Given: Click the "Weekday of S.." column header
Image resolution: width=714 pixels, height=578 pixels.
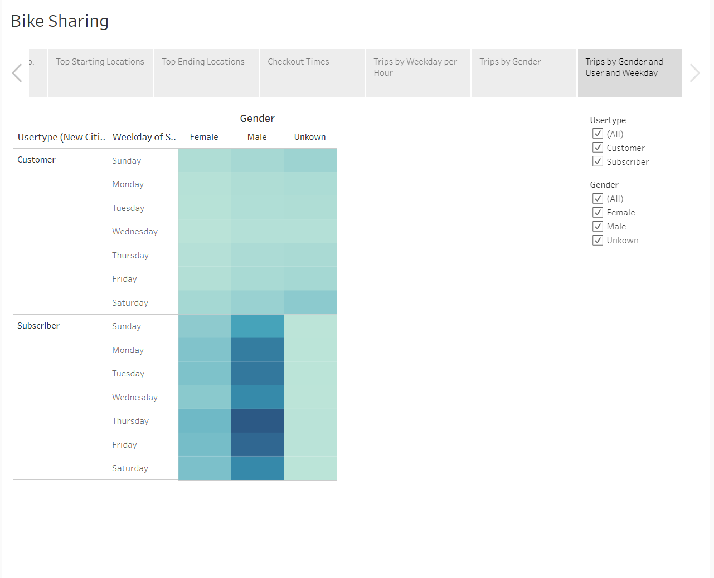Looking at the screenshot, I should click(x=143, y=136).
